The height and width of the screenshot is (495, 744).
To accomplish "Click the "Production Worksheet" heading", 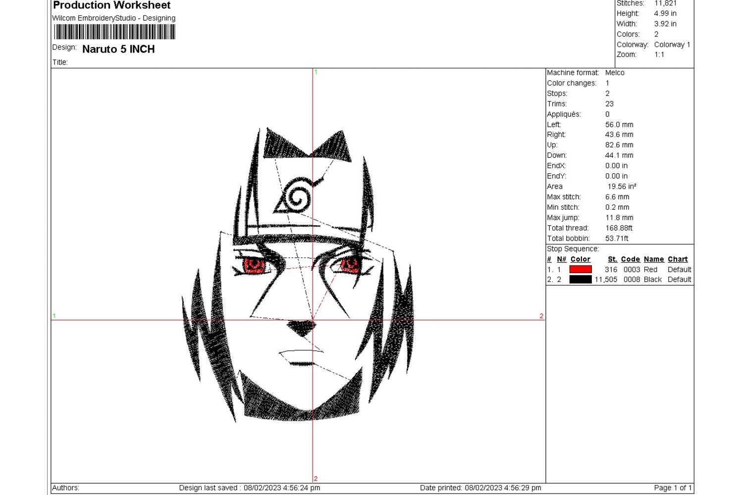I will (x=111, y=5).
